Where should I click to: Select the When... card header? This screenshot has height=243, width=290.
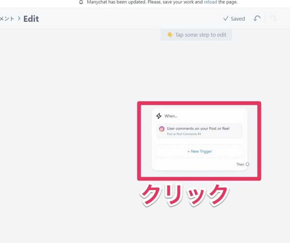[x=171, y=116]
